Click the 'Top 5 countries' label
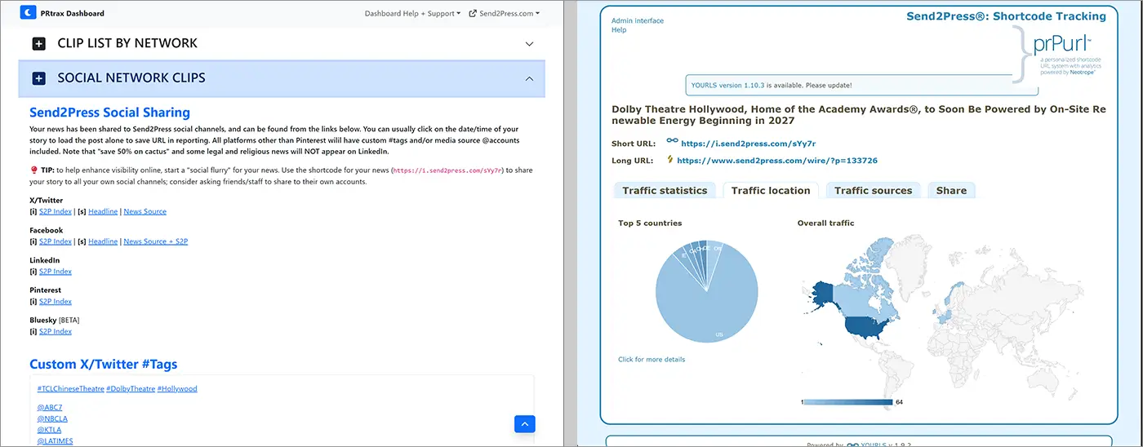This screenshot has height=447, width=1143. point(650,223)
